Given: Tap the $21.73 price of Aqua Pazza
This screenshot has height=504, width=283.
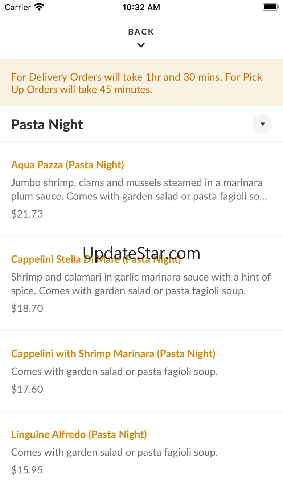Looking at the screenshot, I should pos(27,214).
